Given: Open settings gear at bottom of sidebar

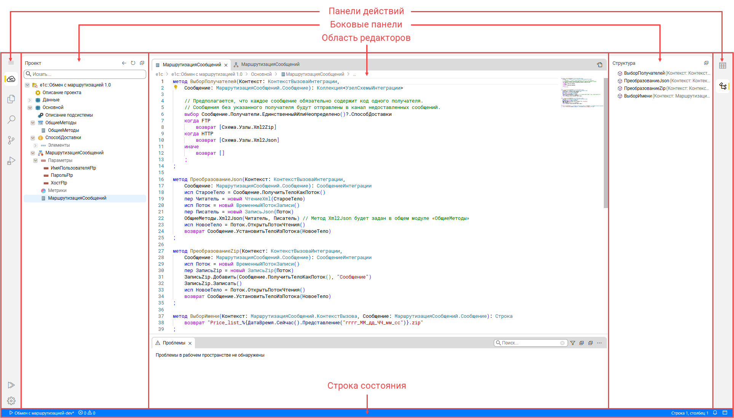Looking at the screenshot, I should coord(11,400).
